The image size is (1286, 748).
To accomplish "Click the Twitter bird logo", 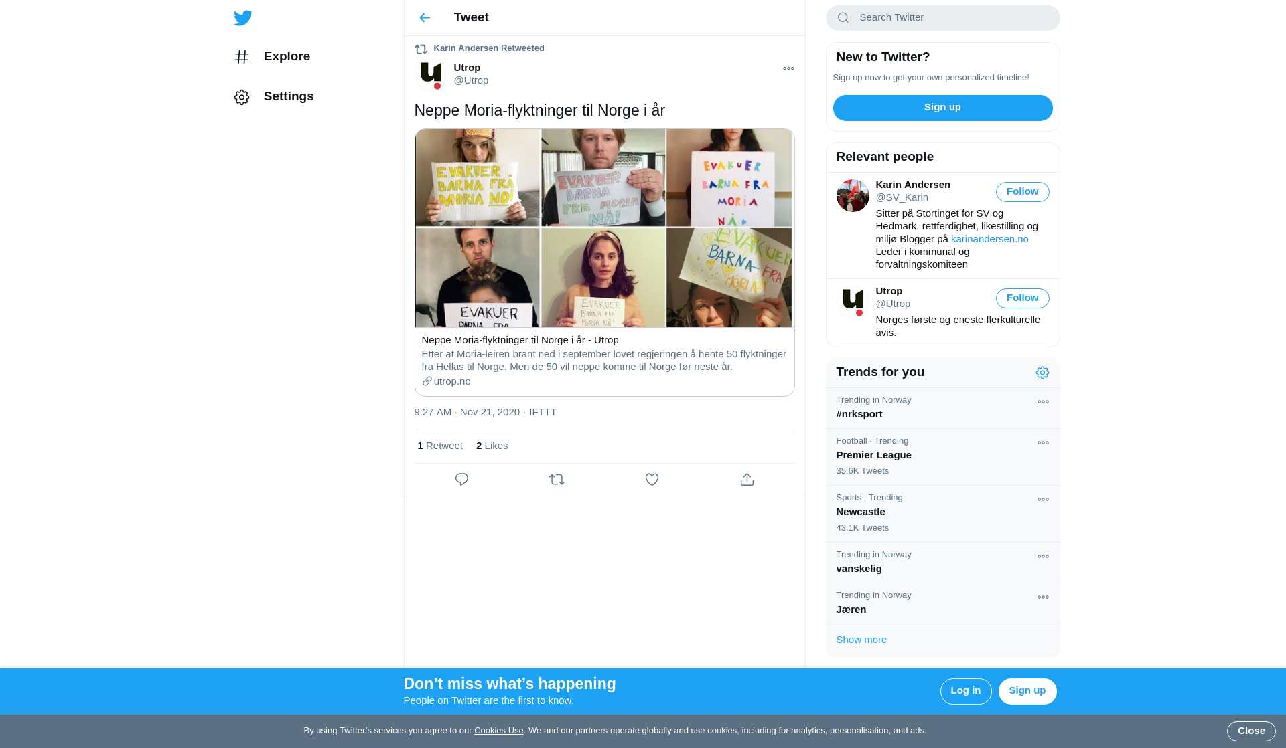I will [243, 18].
